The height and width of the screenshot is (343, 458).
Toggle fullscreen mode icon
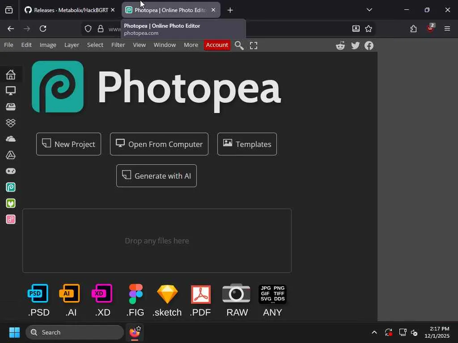[x=254, y=46]
